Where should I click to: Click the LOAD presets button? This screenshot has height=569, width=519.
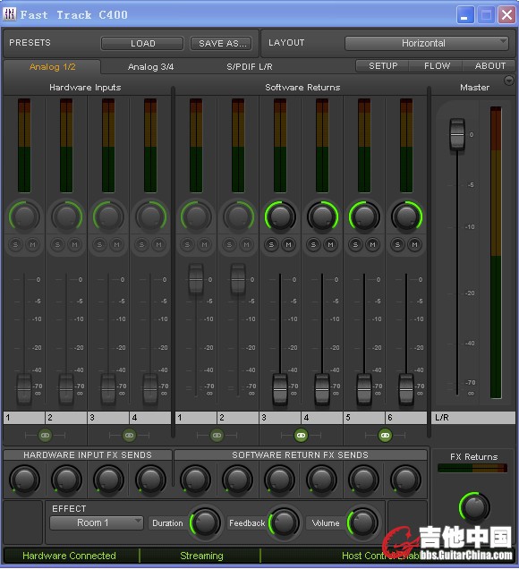point(142,44)
